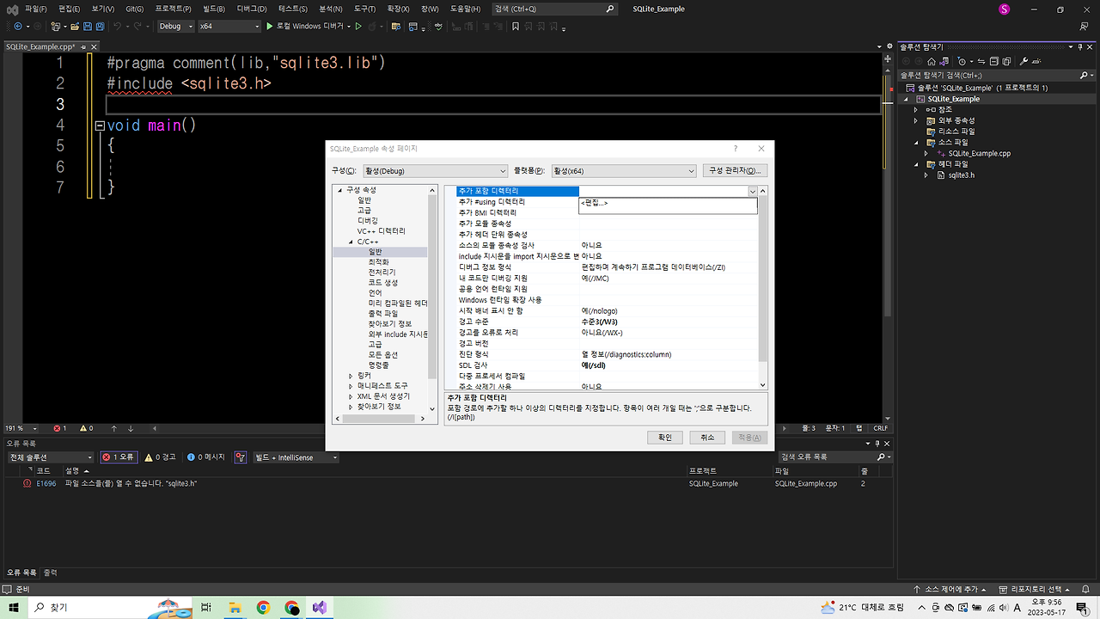
Task: Click the 확인 button in property dialog
Action: (x=665, y=437)
